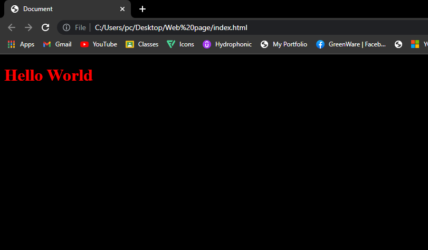The width and height of the screenshot is (428, 250).
Task: Open the YouTube bookmark
Action: tap(99, 44)
